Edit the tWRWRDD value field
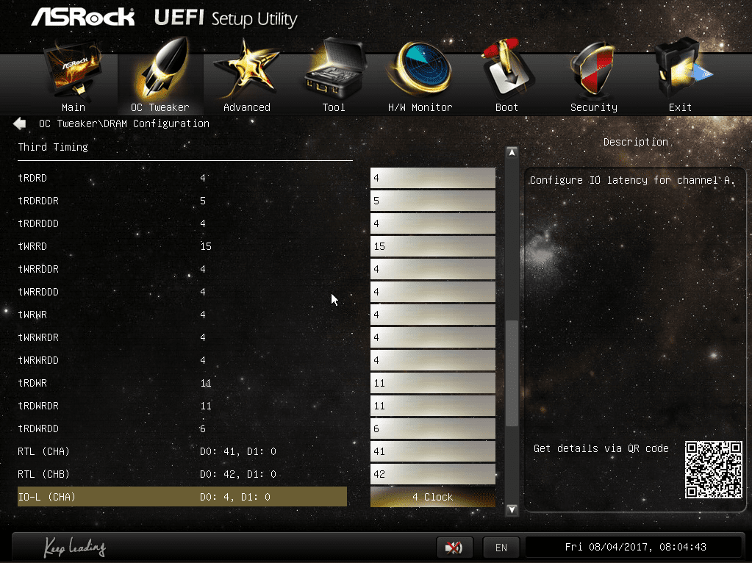This screenshot has width=752, height=563. click(432, 360)
